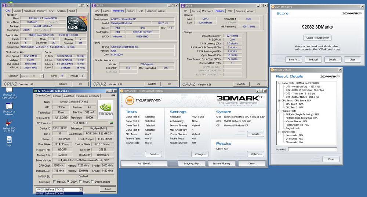Choose the highlighted NVIDIA GeForce GTX 460 list entry
367x197 pixels.
(x=59, y=193)
